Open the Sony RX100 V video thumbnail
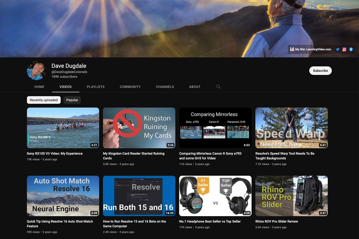359x239 pixels. click(x=63, y=128)
